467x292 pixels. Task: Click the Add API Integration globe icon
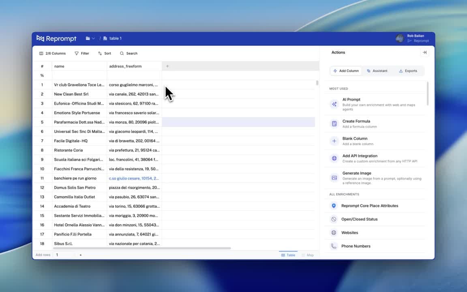pyautogui.click(x=334, y=159)
